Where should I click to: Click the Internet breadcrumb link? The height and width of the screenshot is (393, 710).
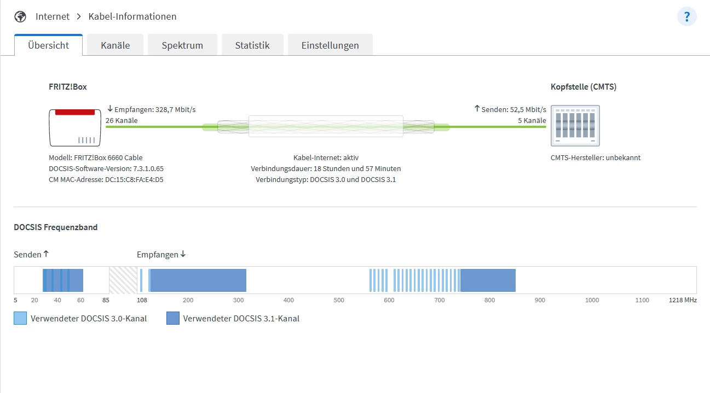53,16
